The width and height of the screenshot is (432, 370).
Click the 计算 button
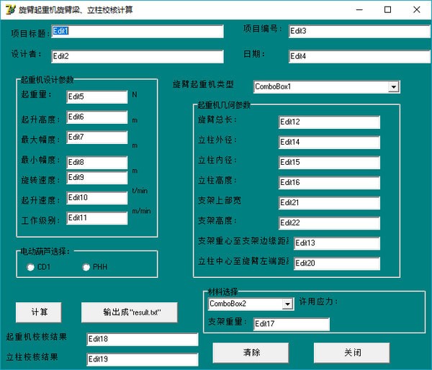pyautogui.click(x=39, y=312)
